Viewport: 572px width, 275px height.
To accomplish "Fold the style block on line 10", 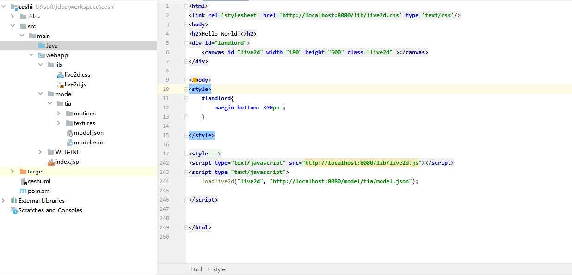I will 186,89.
